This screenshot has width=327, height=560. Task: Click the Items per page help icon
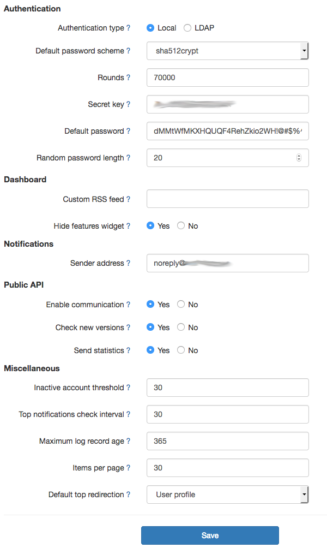pos(129,468)
